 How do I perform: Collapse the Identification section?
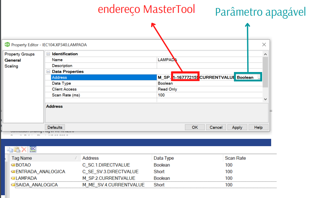click(x=48, y=54)
